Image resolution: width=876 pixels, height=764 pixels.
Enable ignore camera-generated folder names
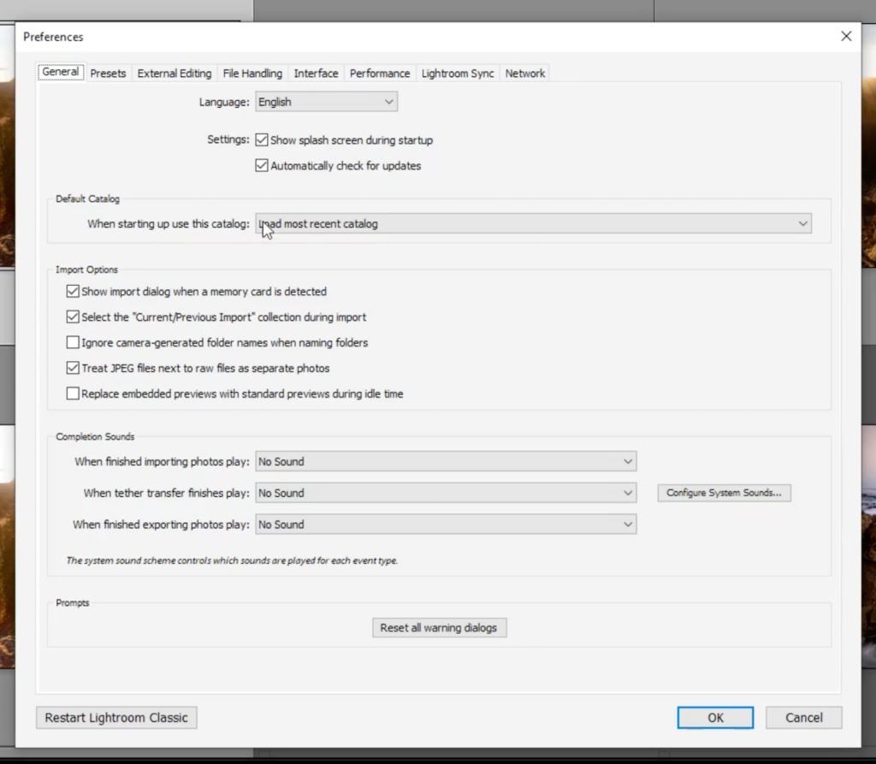(x=73, y=342)
